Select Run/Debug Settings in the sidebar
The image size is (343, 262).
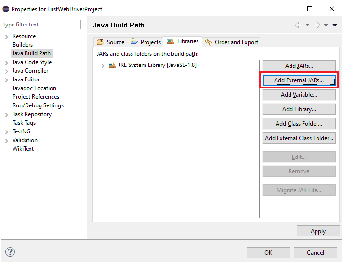pos(38,105)
